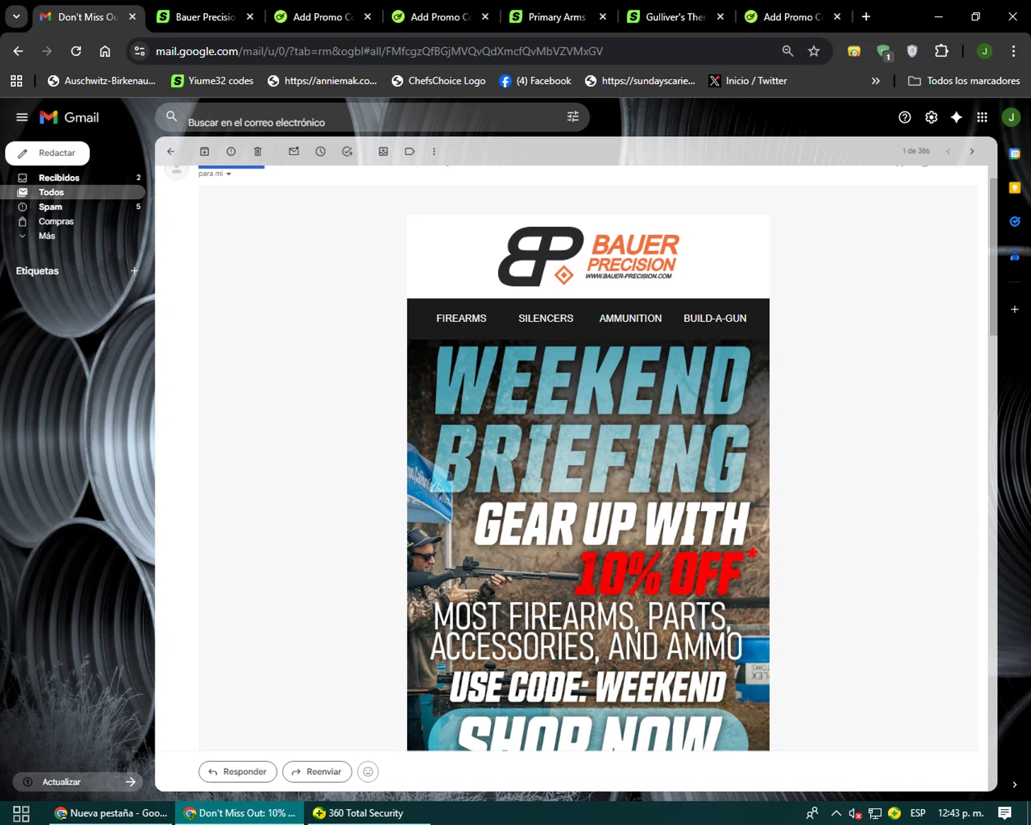This screenshot has width=1031, height=825.
Task: Mark email as unread
Action: (293, 151)
